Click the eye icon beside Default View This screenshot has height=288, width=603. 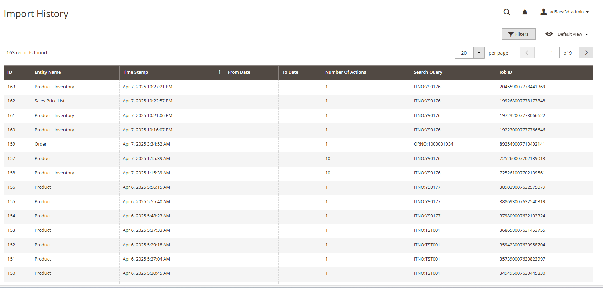pos(549,34)
